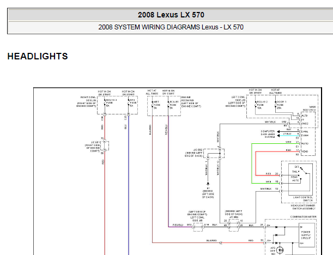Image resolution: width=333 pixels, height=255 pixels.
Task: Click the MAIN BODY ECU label
Action: [x=309, y=108]
